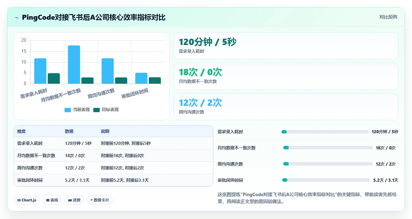The image size is (412, 219).
Task: Click the lightning icon beside the PingCode title
Action: [17, 18]
